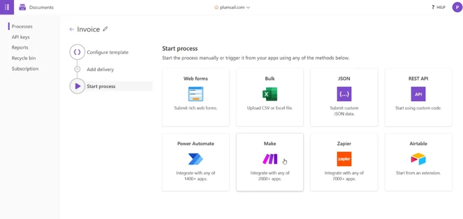Viewport: 463px width, 219px height.
Task: Click 'Start from an extension.' text
Action: point(418,173)
